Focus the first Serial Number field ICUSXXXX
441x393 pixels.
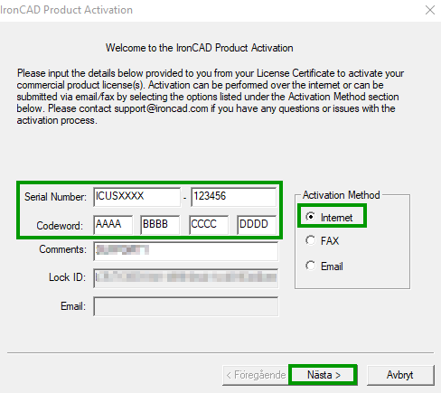pos(137,197)
